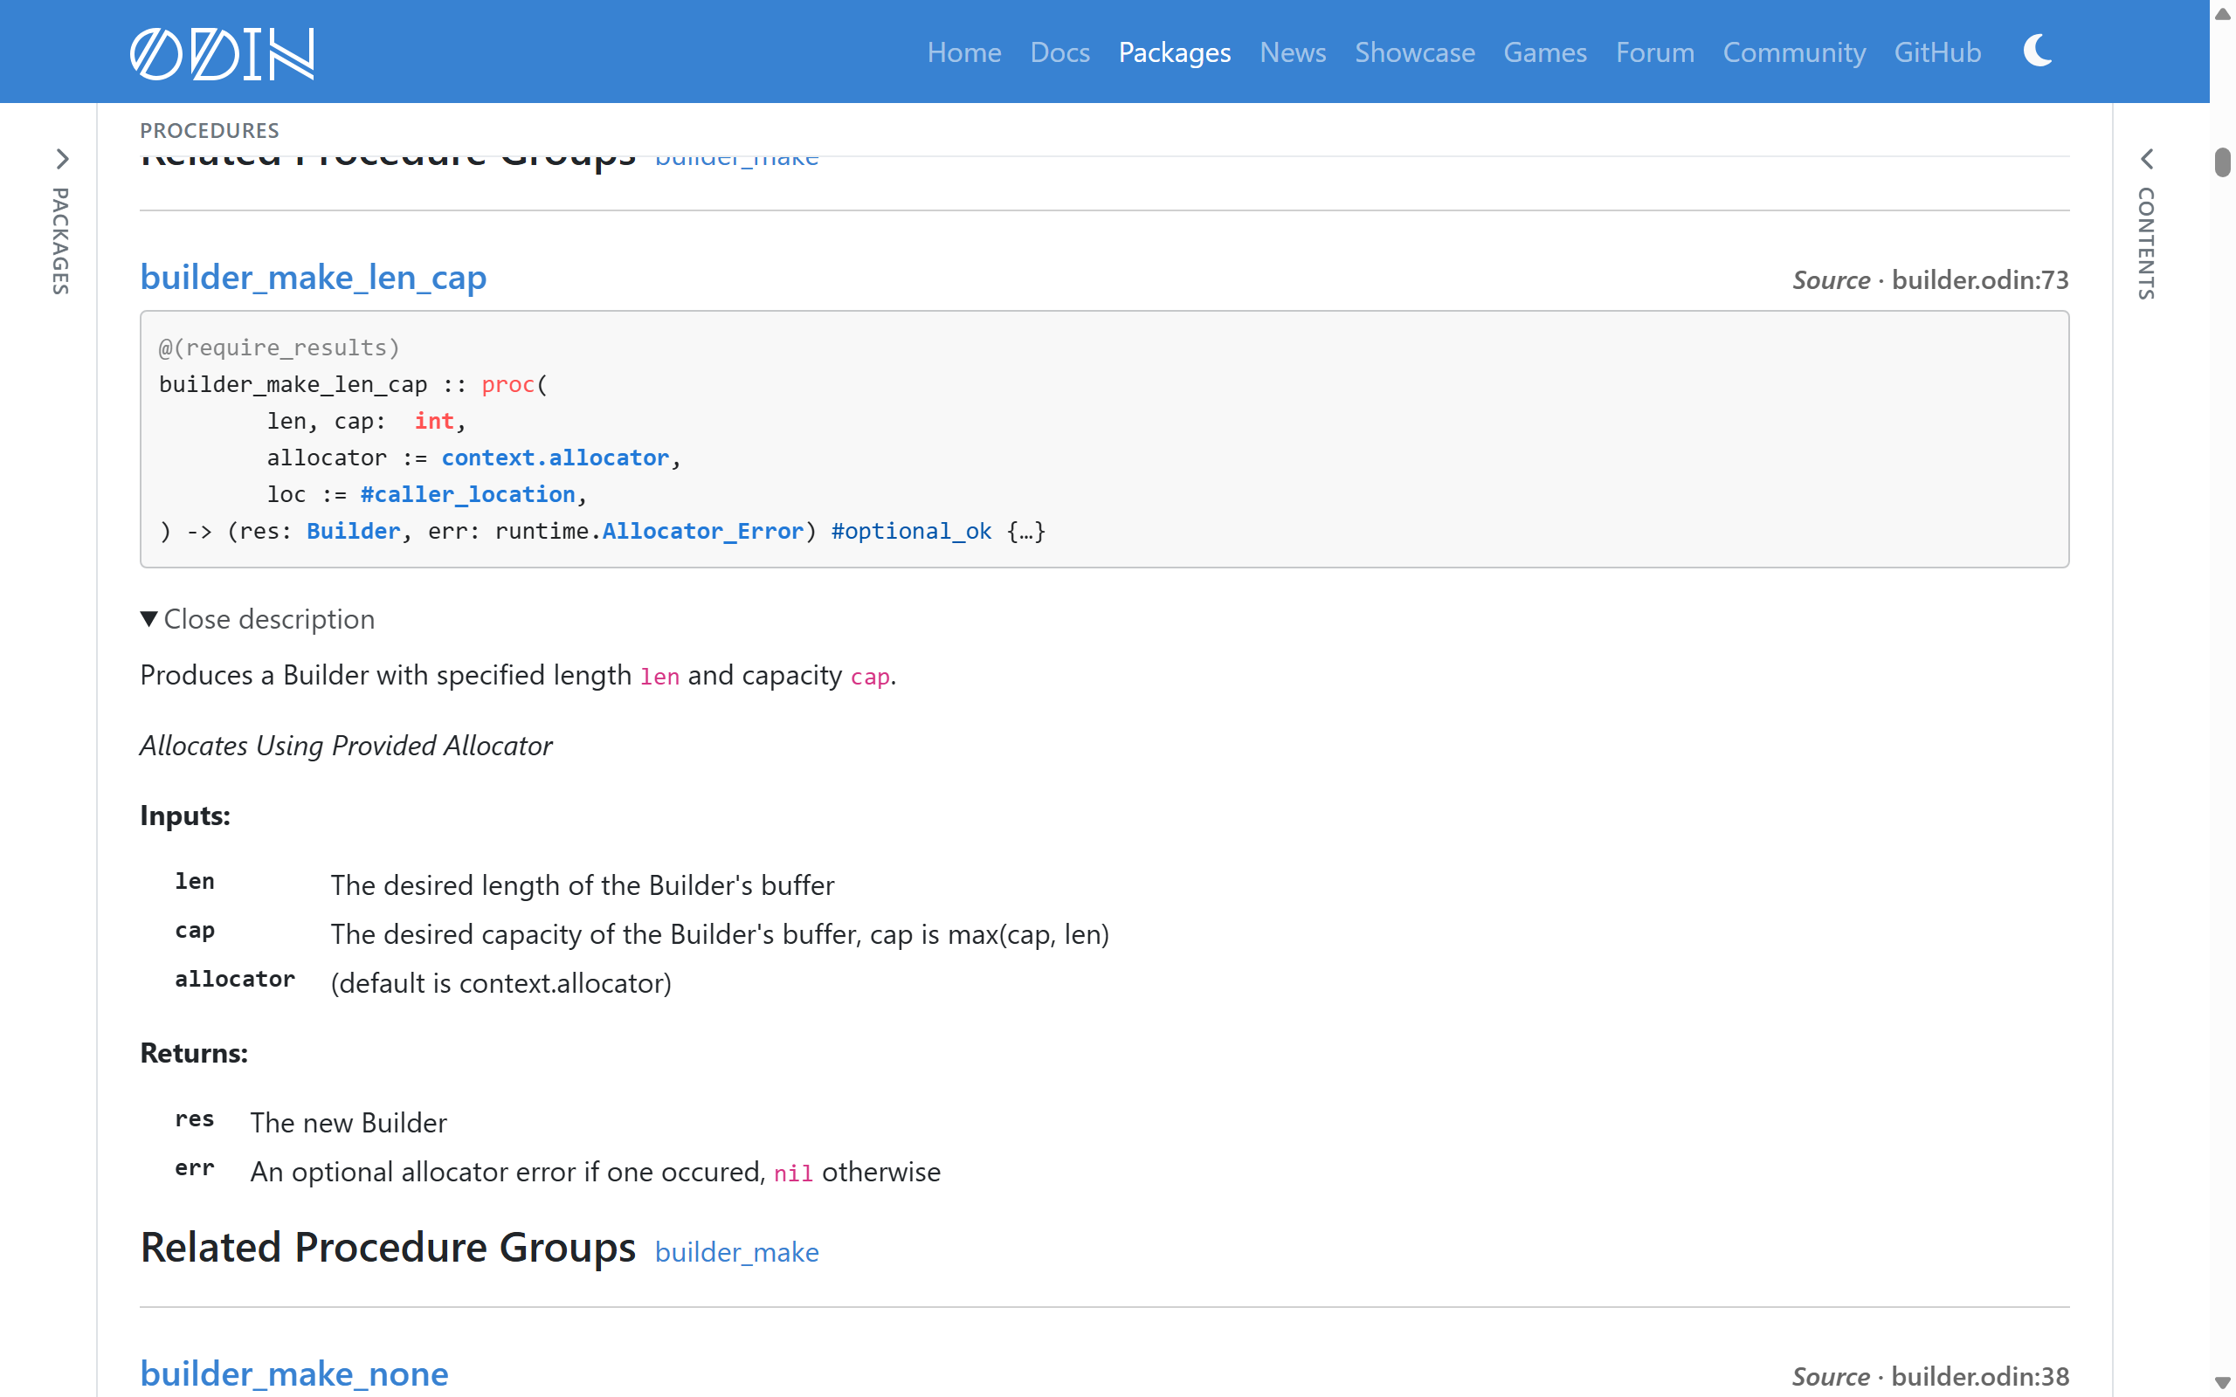Click 'The new Builder' description

[349, 1123]
